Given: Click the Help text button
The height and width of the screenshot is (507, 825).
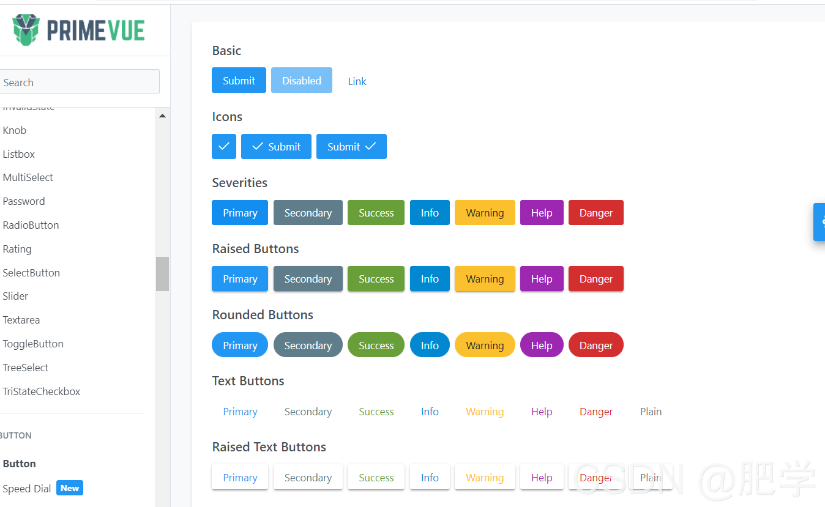Looking at the screenshot, I should (x=542, y=412).
